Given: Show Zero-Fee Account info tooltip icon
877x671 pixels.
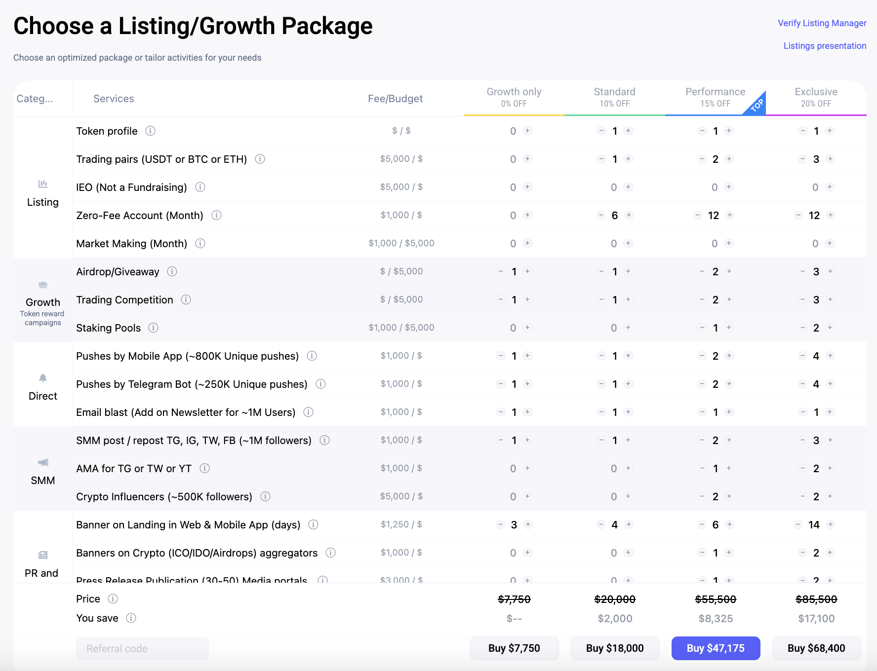Looking at the screenshot, I should [216, 215].
